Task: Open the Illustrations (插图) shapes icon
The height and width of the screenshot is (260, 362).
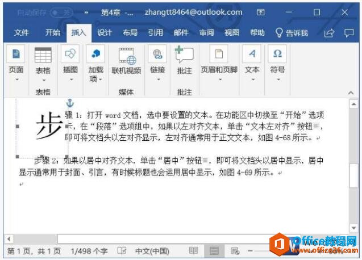Action: (70, 54)
